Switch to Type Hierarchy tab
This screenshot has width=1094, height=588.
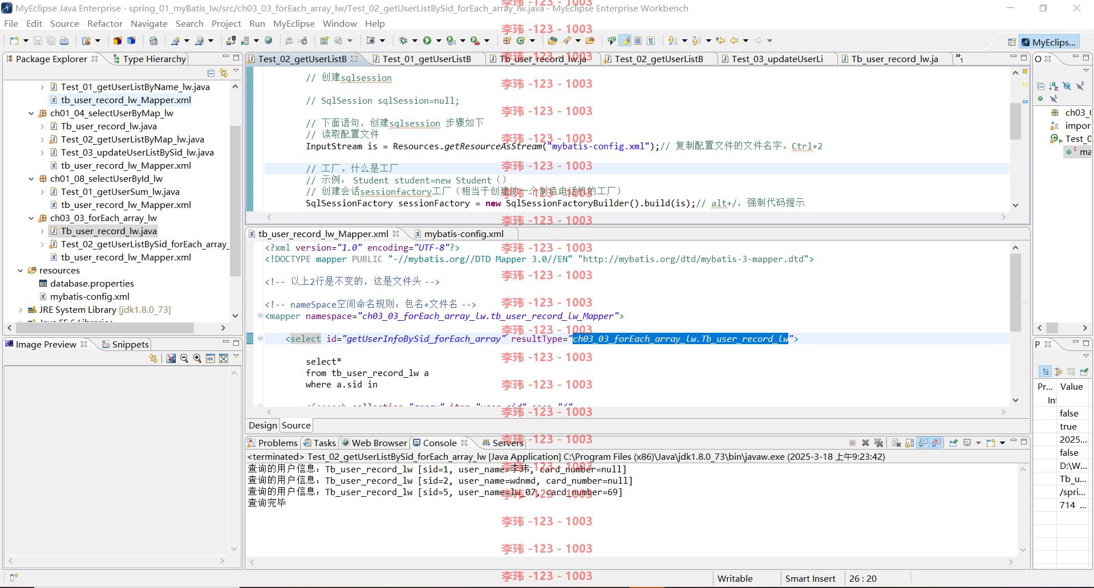[x=149, y=59]
